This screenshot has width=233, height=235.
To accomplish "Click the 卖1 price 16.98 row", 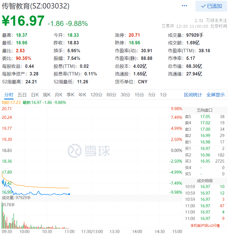I will 205,142.
